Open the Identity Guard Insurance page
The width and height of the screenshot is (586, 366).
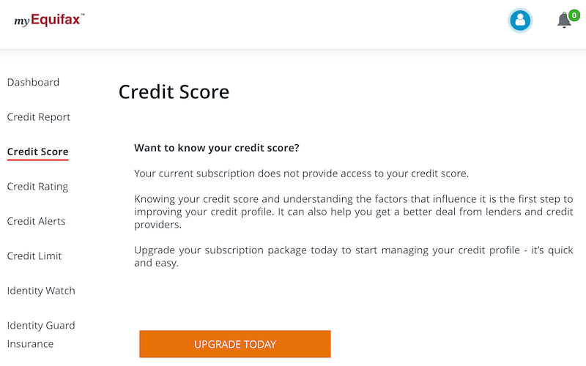(x=41, y=335)
